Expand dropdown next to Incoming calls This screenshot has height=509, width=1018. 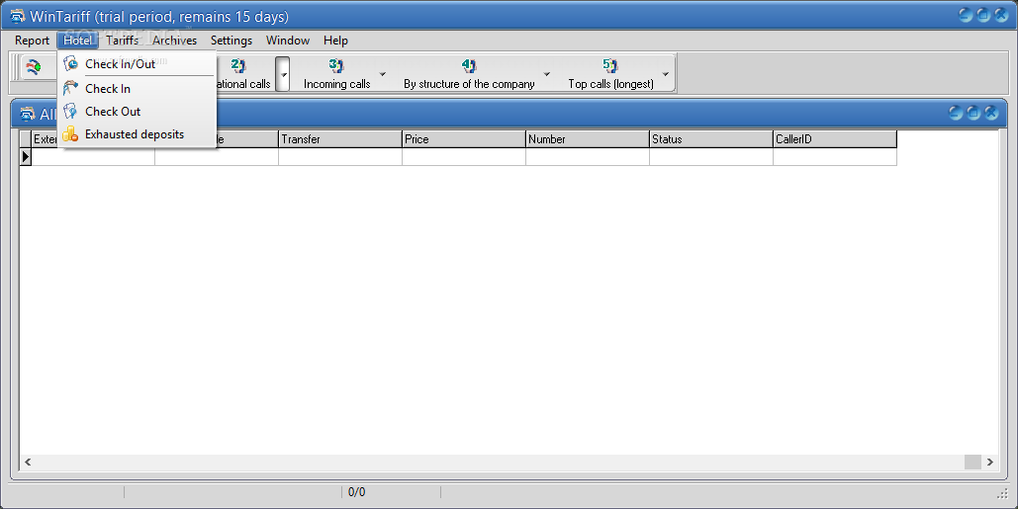pyautogui.click(x=383, y=73)
